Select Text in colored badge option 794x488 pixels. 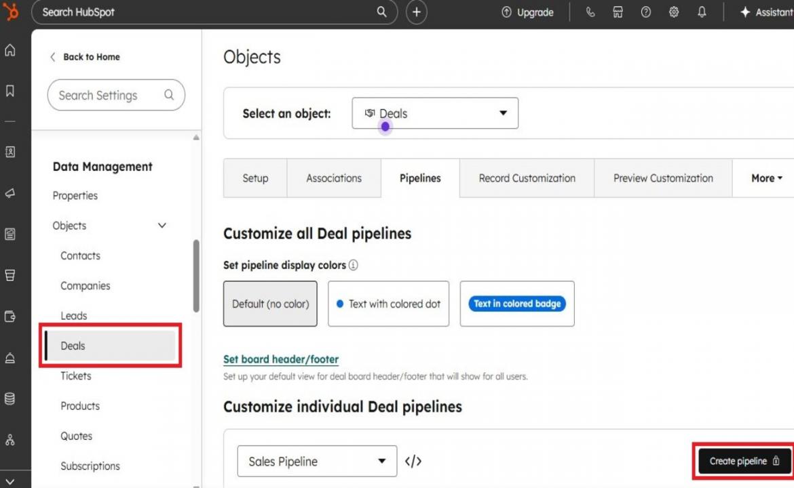click(517, 304)
